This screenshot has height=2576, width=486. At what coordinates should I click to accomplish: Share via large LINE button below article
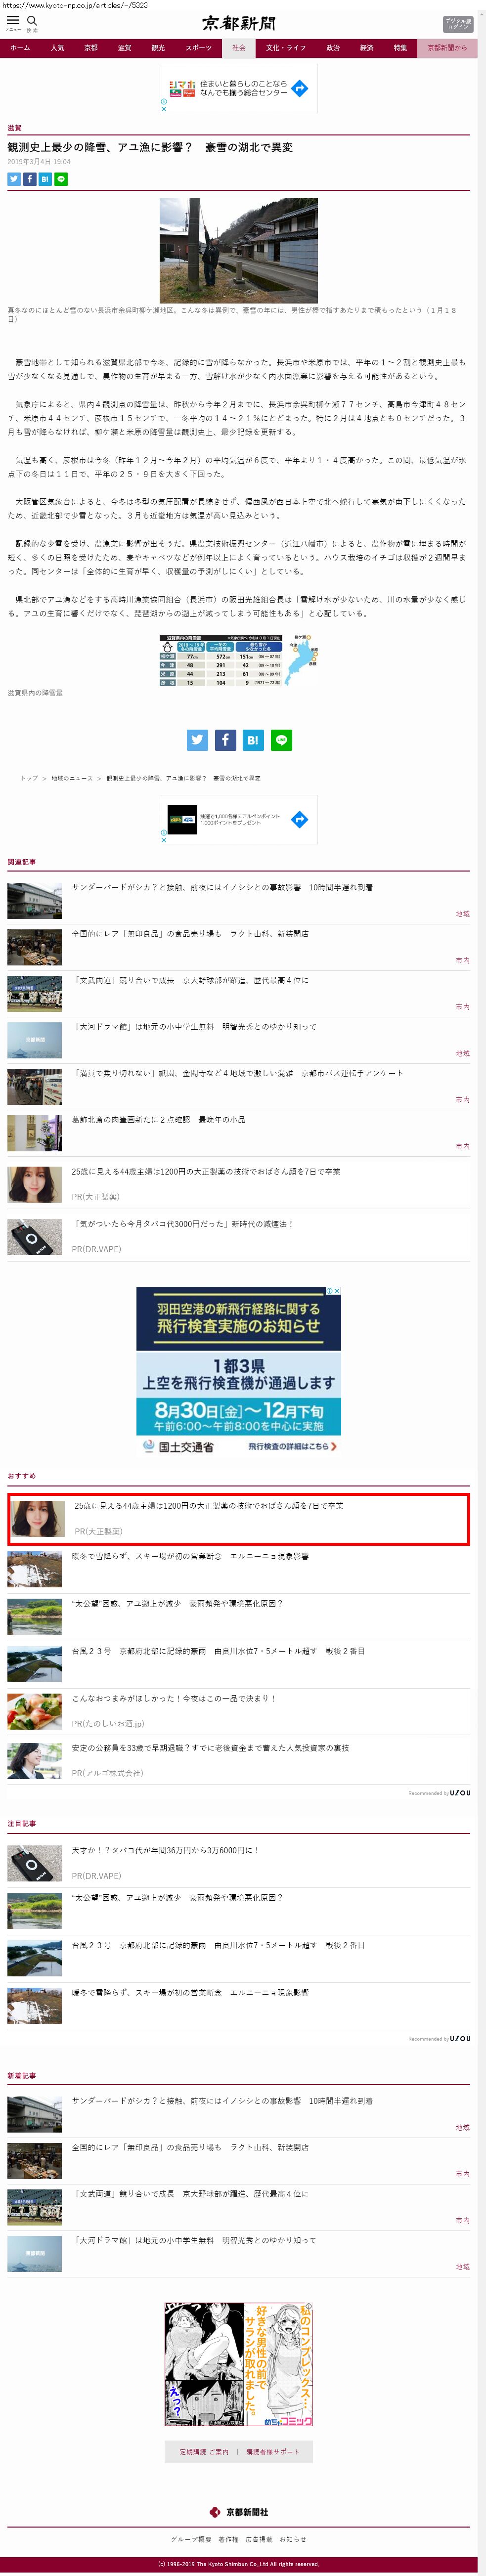pos(281,740)
